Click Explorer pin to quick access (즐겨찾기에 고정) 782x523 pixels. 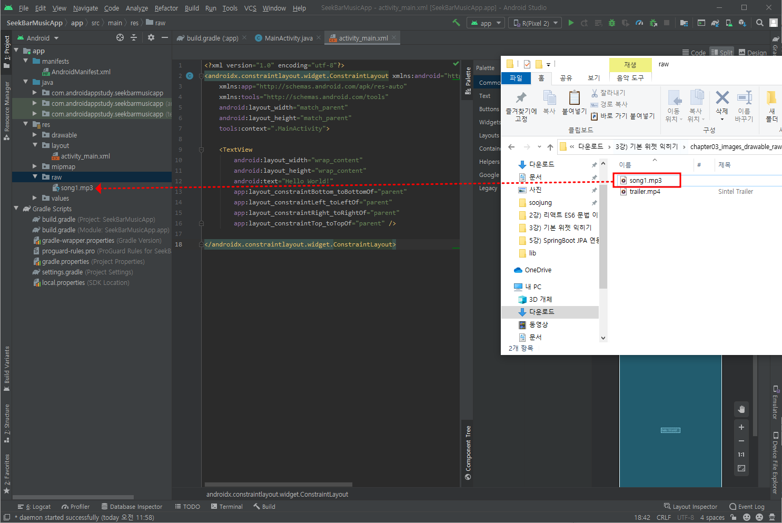click(521, 106)
